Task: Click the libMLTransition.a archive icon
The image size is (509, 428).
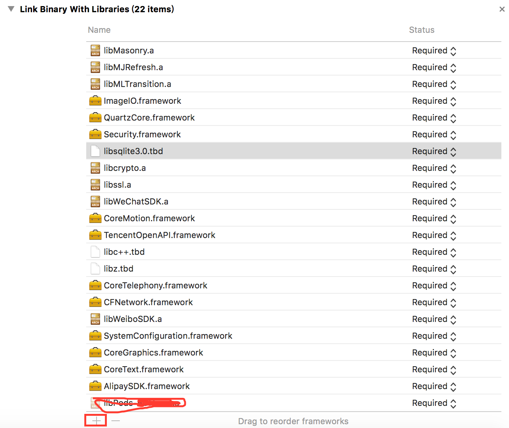Action: (95, 84)
